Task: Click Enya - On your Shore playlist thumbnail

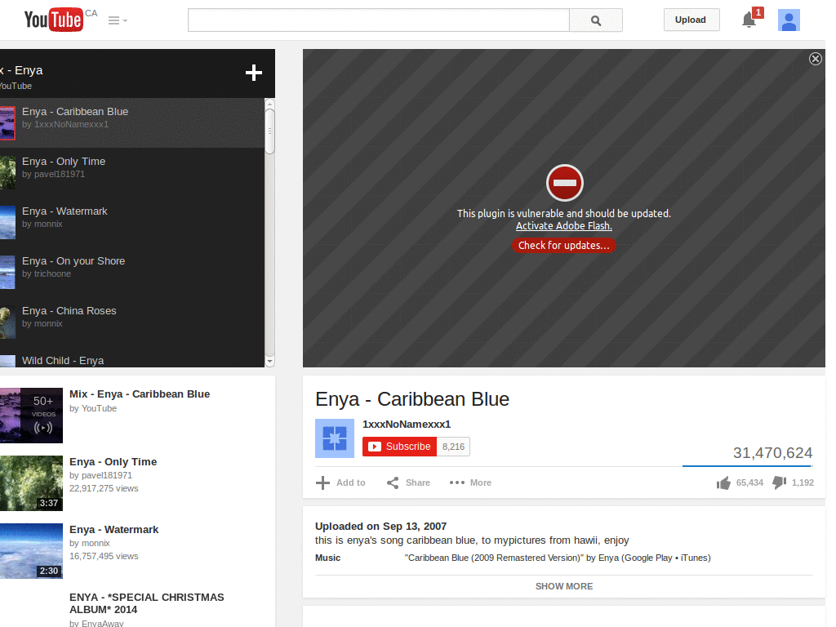Action: point(7,273)
